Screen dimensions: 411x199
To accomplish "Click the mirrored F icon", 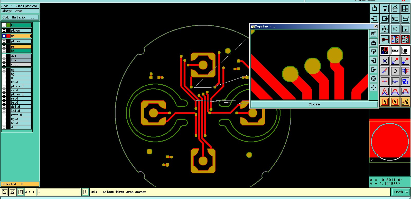I will point(405,71).
